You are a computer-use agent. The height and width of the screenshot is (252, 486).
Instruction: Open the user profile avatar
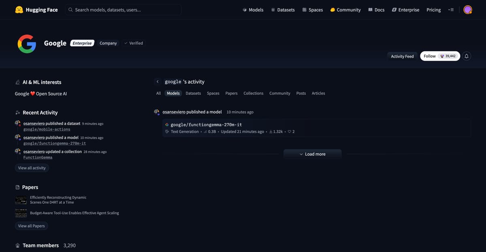pos(467,10)
